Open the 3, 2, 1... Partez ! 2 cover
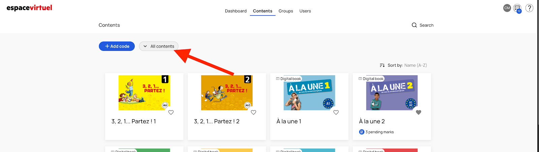This screenshot has height=152, width=539. [x=226, y=93]
